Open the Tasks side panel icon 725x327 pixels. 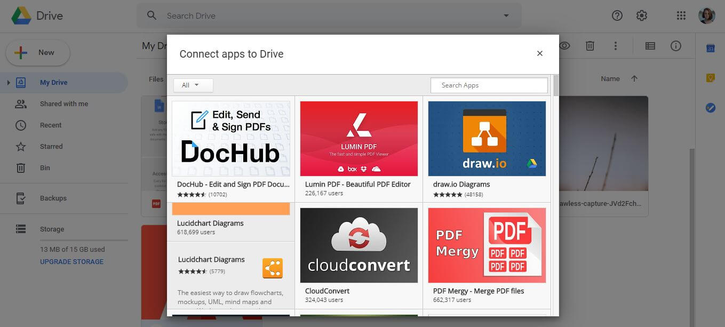pos(711,108)
